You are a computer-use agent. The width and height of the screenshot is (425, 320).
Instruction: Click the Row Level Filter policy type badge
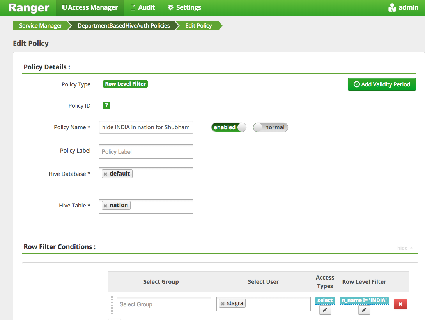(125, 84)
